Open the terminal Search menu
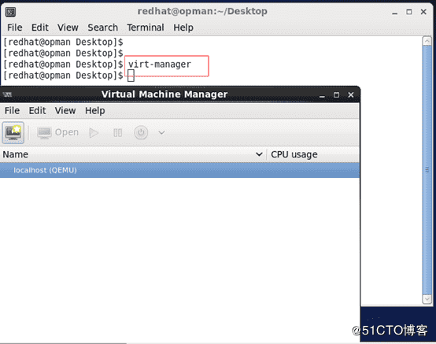The height and width of the screenshot is (344, 436). [103, 28]
